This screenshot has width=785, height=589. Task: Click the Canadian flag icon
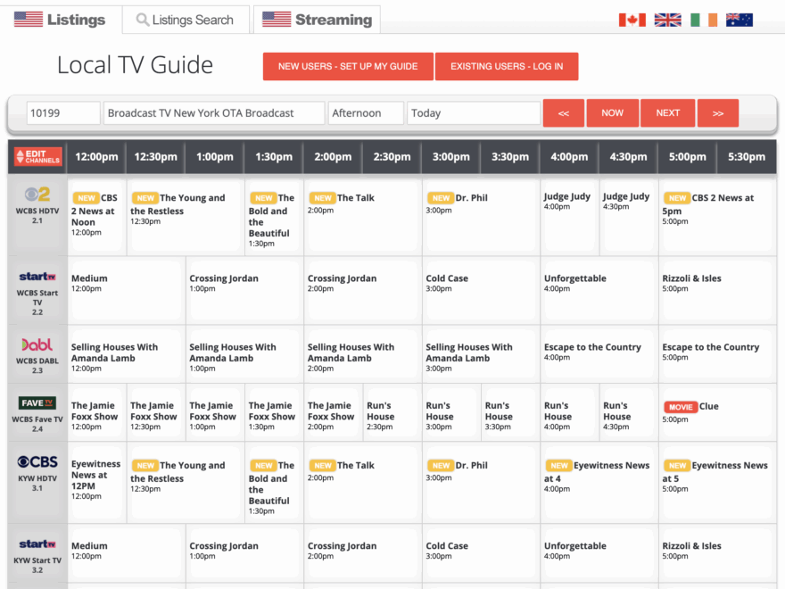(x=632, y=18)
